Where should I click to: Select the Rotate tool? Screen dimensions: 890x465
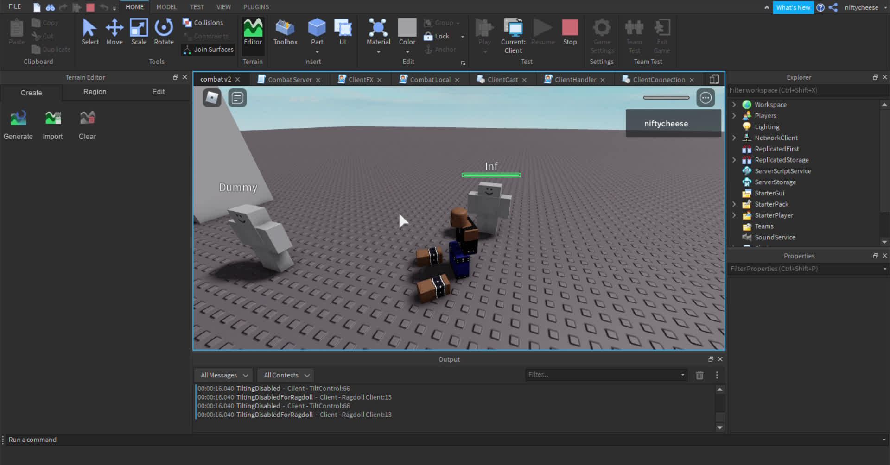tap(163, 31)
